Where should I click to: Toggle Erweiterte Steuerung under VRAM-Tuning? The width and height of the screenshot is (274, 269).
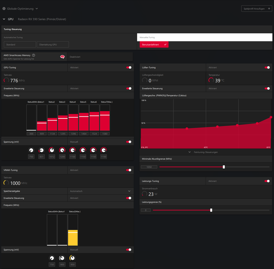(129, 198)
